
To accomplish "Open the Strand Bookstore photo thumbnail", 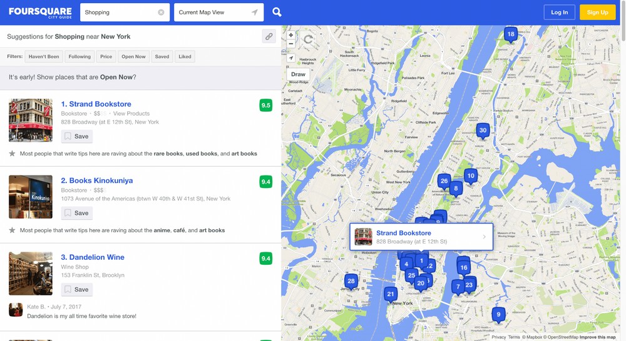I will tap(31, 121).
